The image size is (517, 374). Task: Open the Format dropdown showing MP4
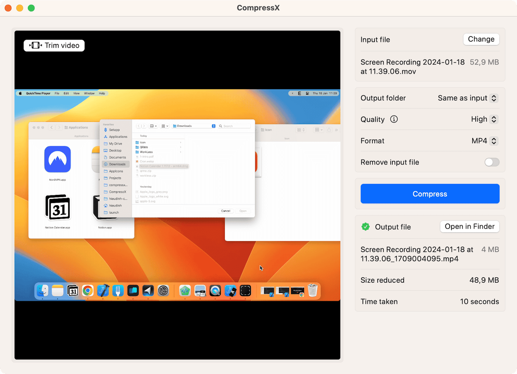pyautogui.click(x=485, y=141)
